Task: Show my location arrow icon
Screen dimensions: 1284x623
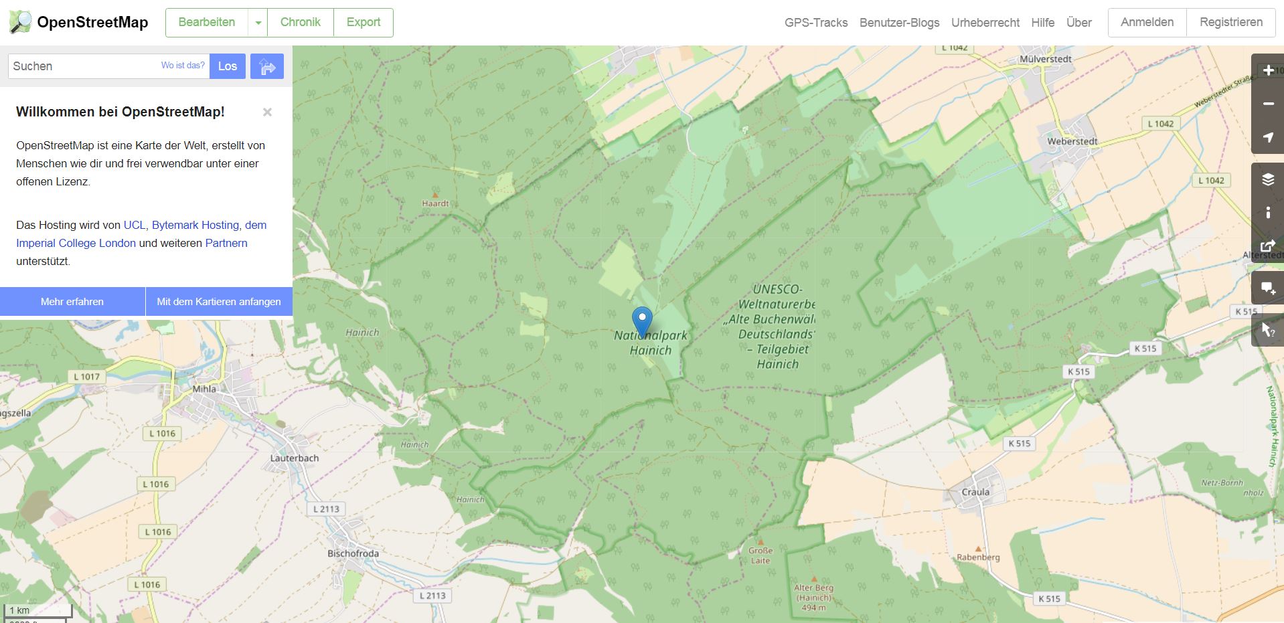Action: 1268,137
